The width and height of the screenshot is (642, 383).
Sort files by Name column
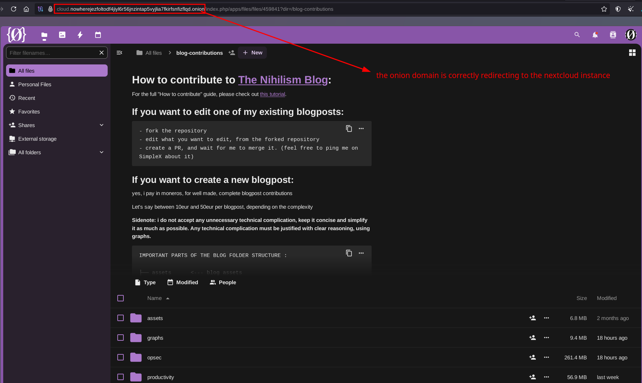point(158,298)
